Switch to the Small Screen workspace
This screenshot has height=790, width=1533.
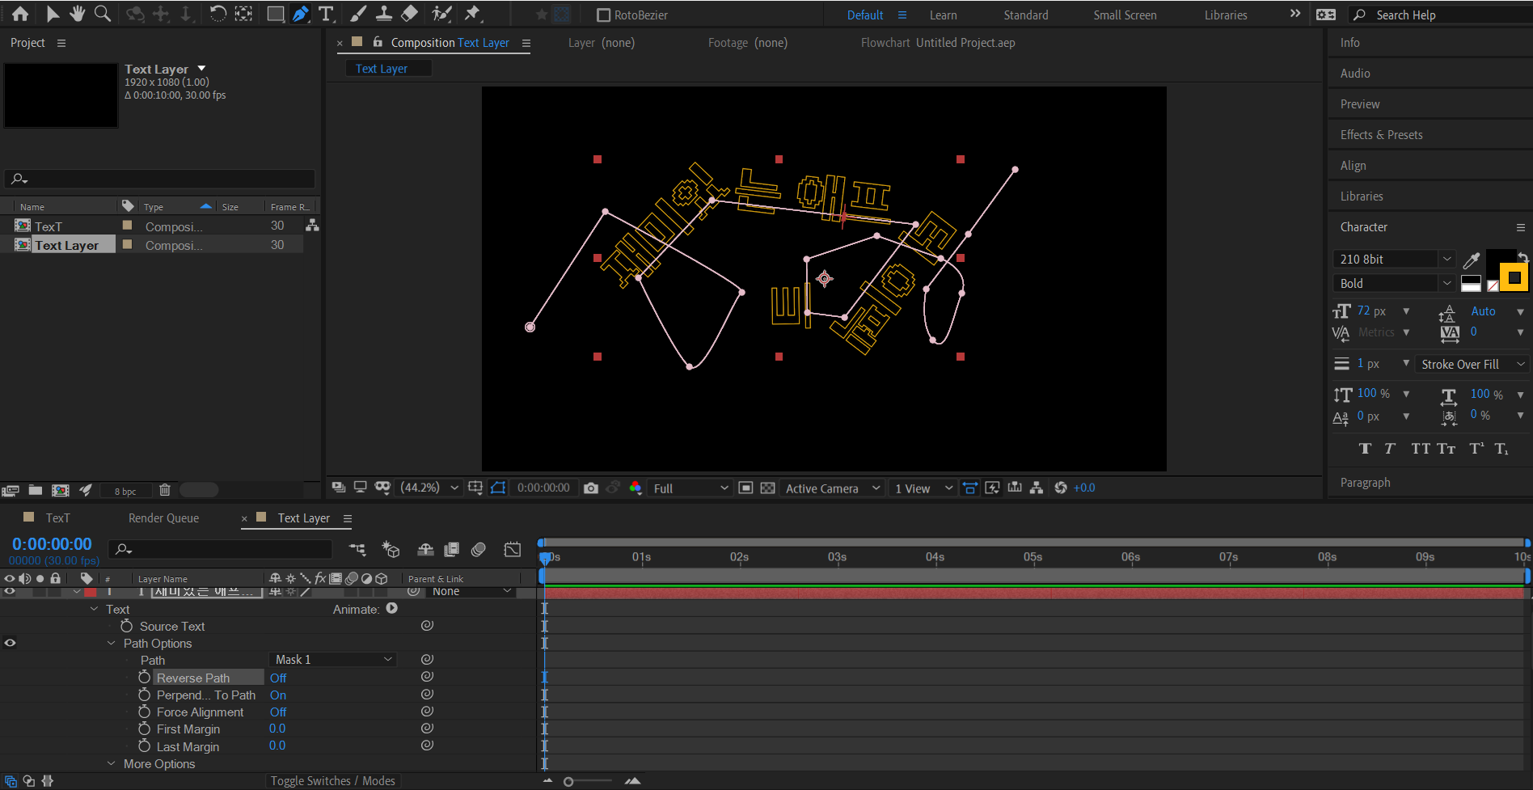[1125, 15]
